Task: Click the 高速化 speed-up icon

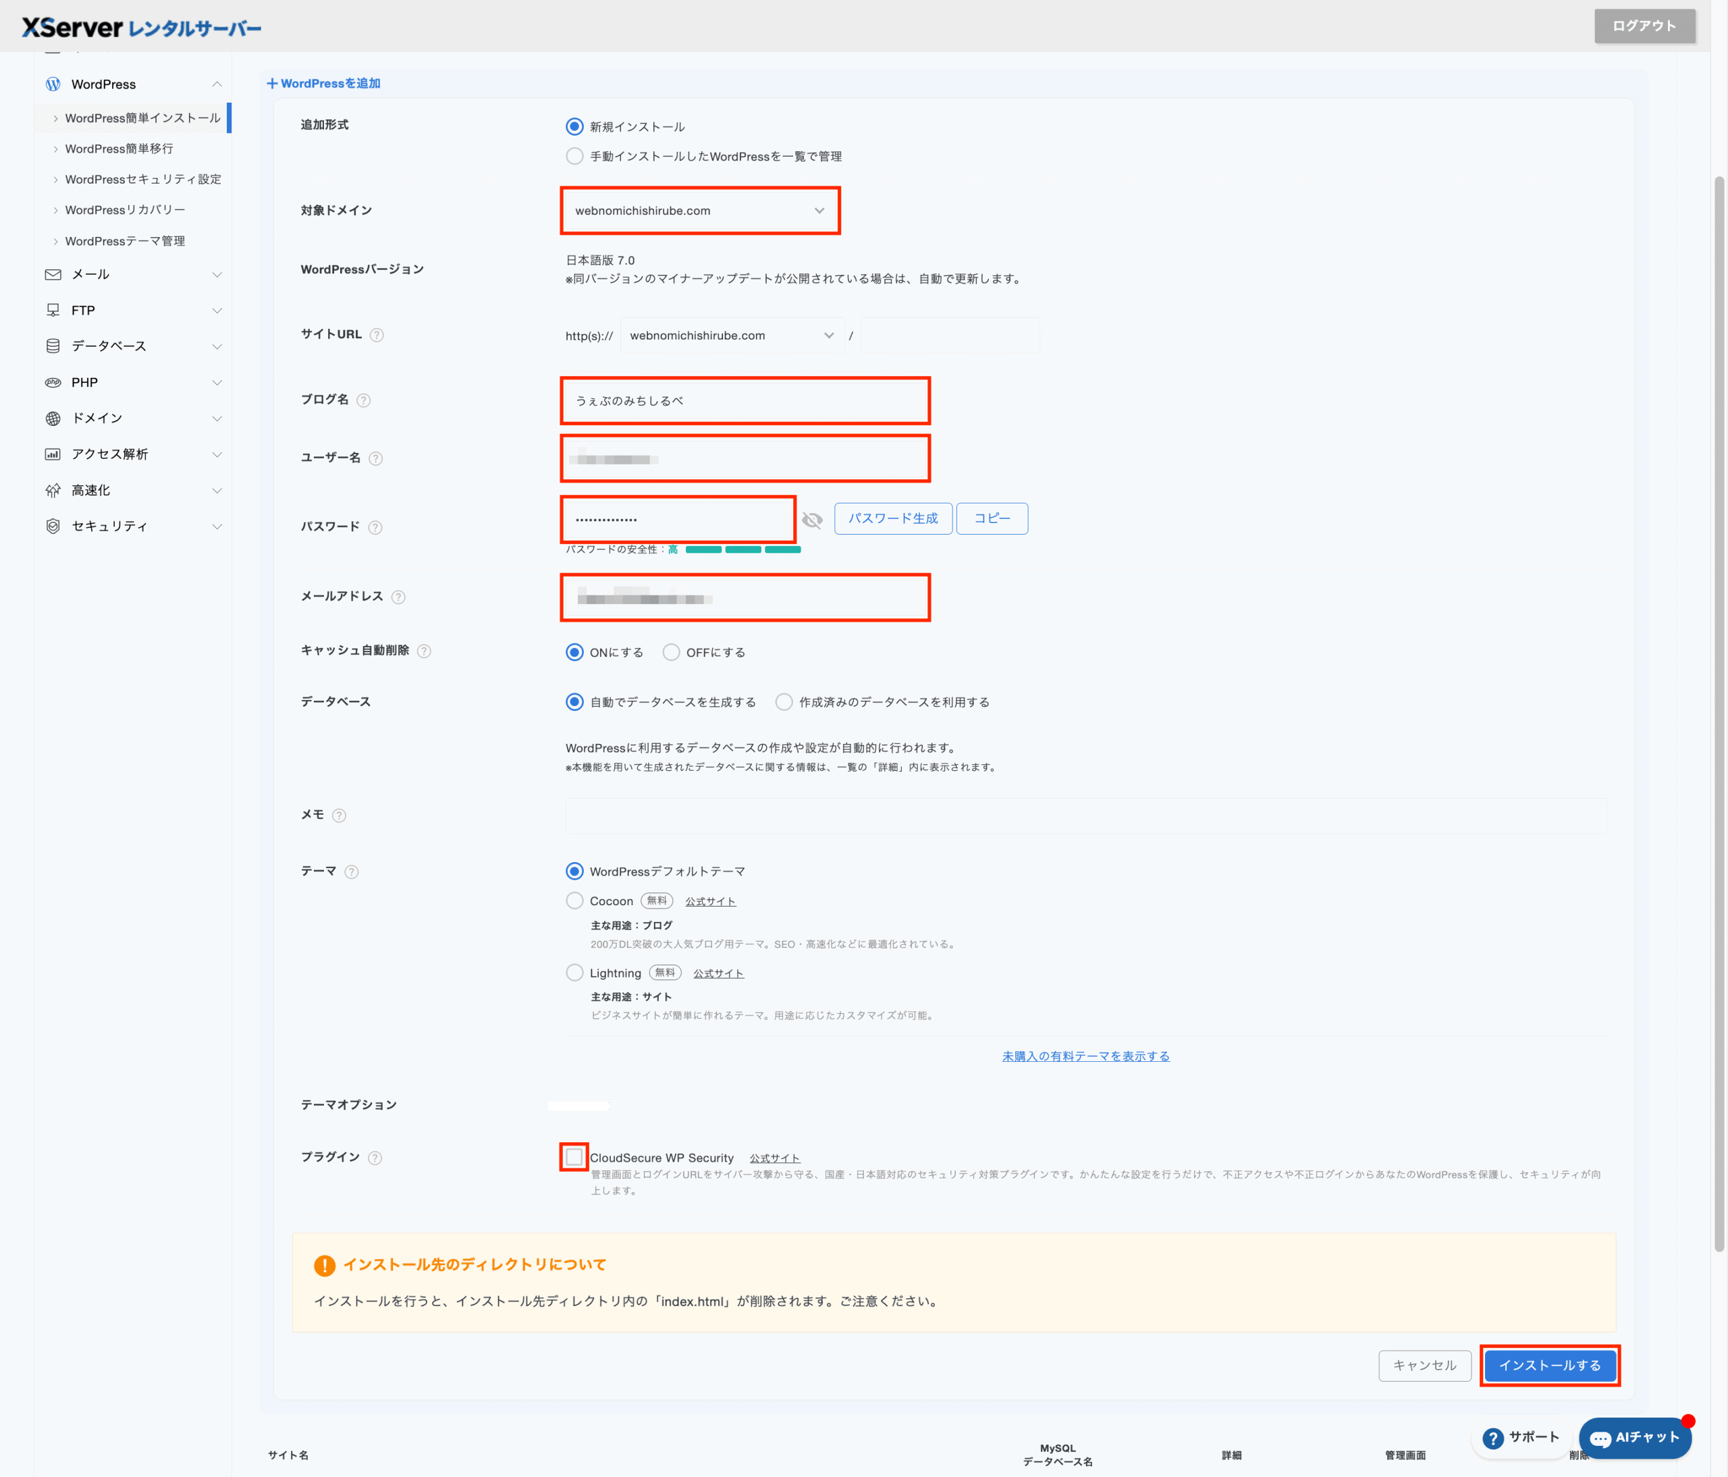Action: [53, 490]
